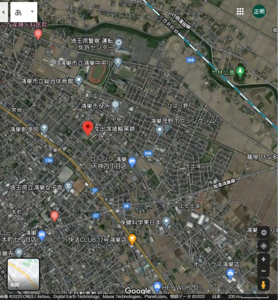Open 鴻巣市役所 place marker
Screen dimensions: 278x300
[x=115, y=105]
